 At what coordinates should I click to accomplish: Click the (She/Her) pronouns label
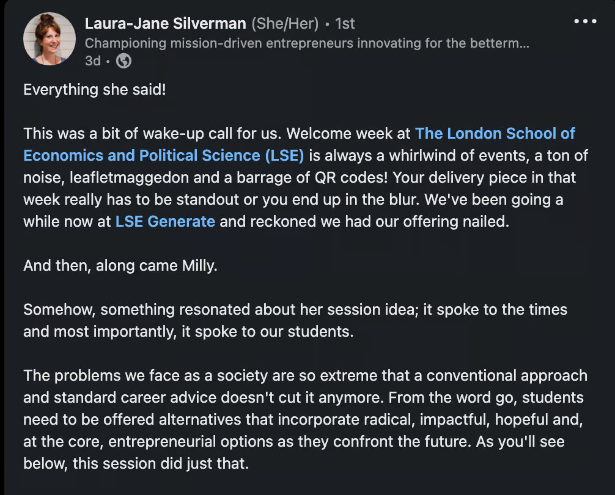pos(285,23)
